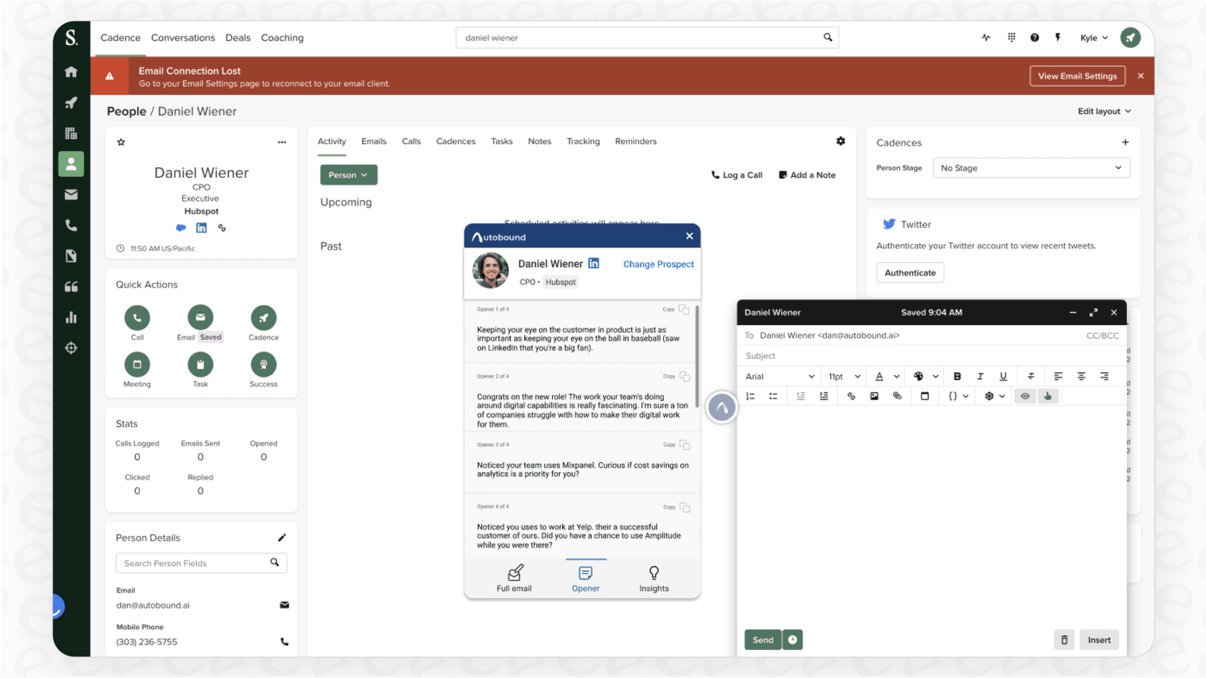Expand the font size dropdown in composer
This screenshot has width=1206, height=678.
pos(843,376)
